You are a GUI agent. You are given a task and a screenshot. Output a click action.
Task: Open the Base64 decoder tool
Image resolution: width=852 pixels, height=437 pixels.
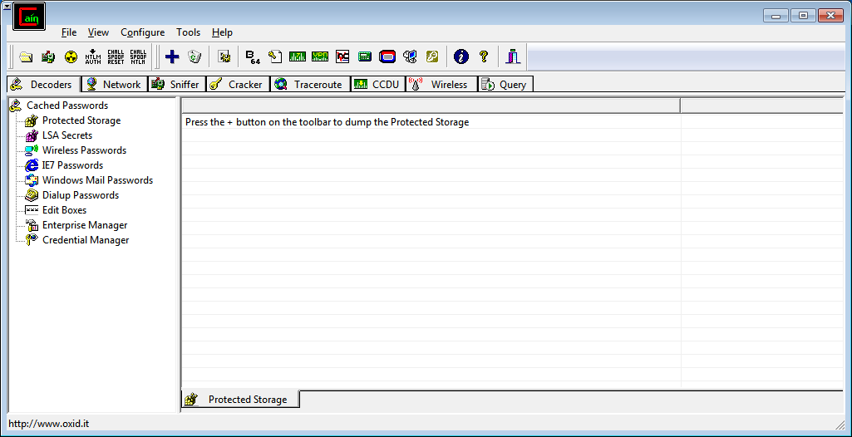253,56
